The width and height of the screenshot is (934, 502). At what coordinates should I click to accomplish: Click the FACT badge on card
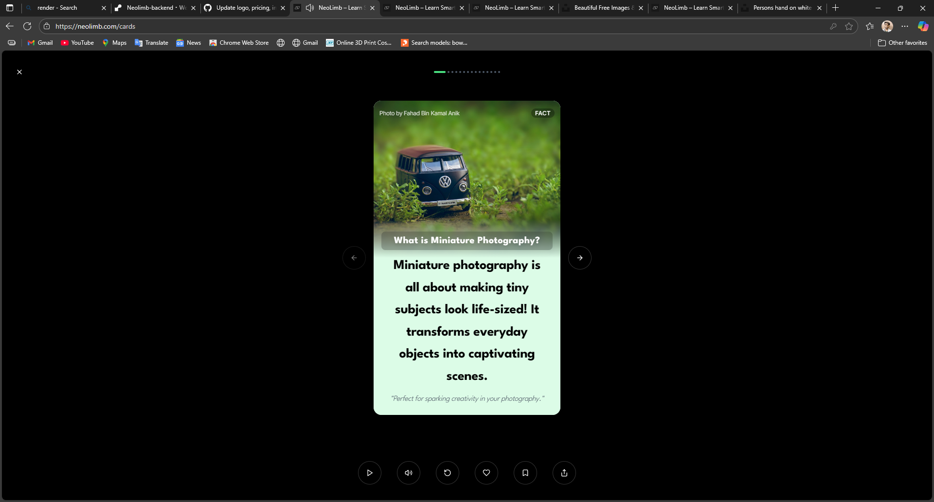point(542,113)
